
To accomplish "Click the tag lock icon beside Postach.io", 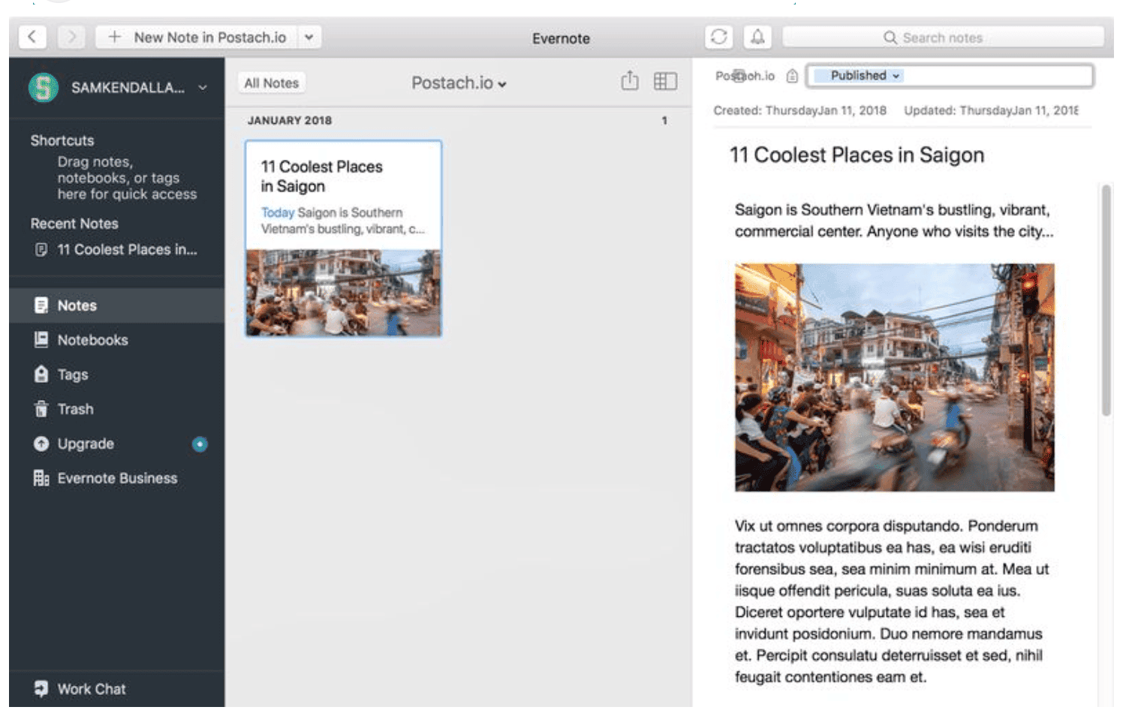I will pos(792,76).
